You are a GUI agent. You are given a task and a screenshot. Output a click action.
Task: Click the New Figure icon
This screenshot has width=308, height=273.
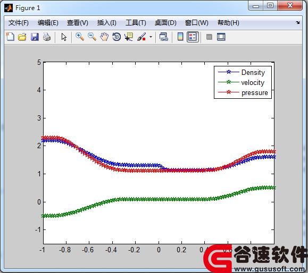pos(10,37)
